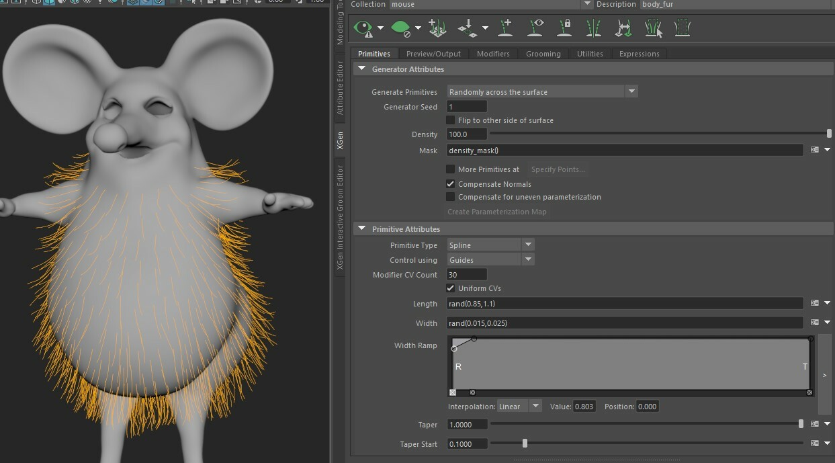Click the Mask expression field density_mask()
835x463 pixels.
coord(625,150)
